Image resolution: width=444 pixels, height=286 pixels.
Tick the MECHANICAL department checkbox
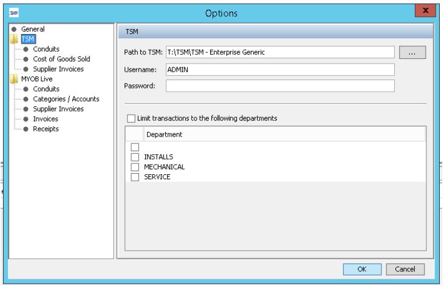[x=135, y=167]
